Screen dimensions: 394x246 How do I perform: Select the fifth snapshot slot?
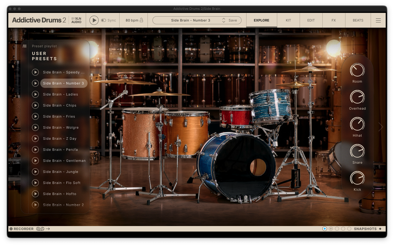349,229
